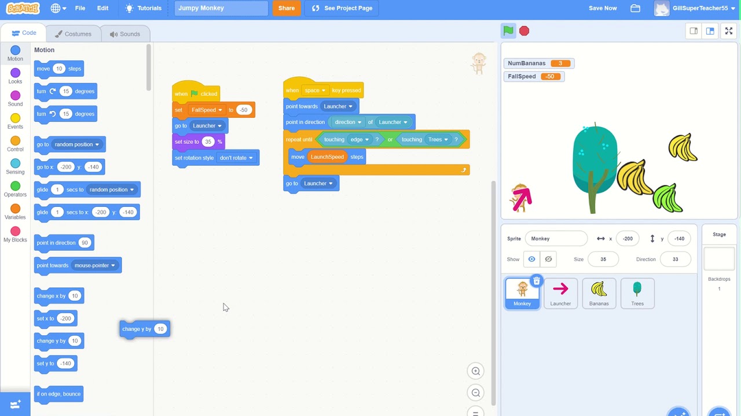Screen dimensions: 741x416
Task: Select the Sound block category
Action: click(15, 99)
